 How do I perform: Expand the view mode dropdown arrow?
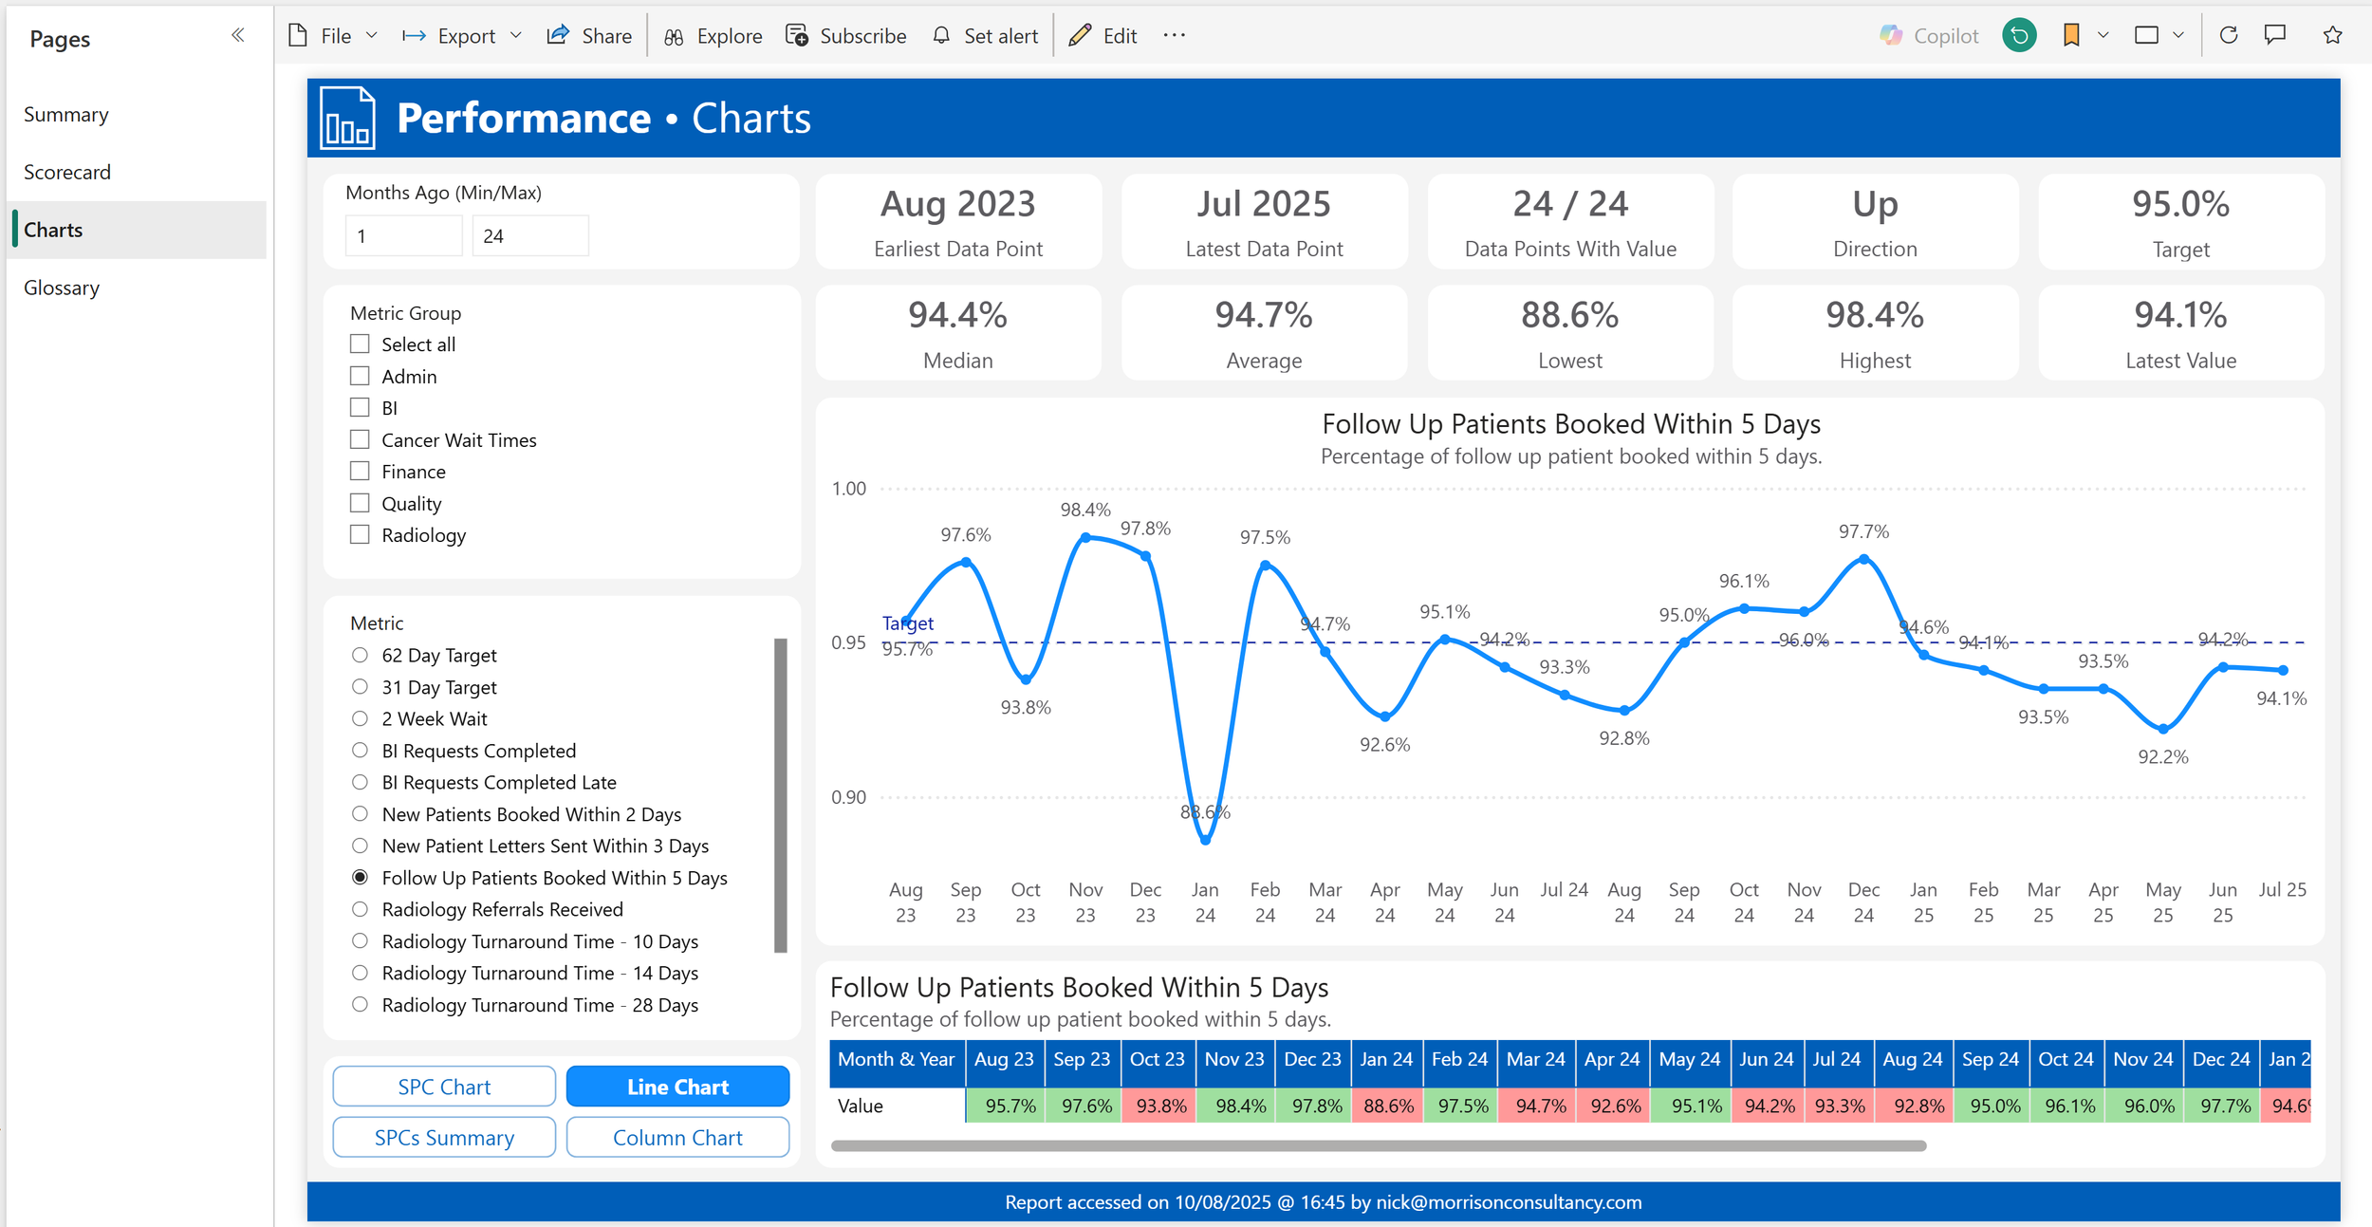[x=2178, y=36]
